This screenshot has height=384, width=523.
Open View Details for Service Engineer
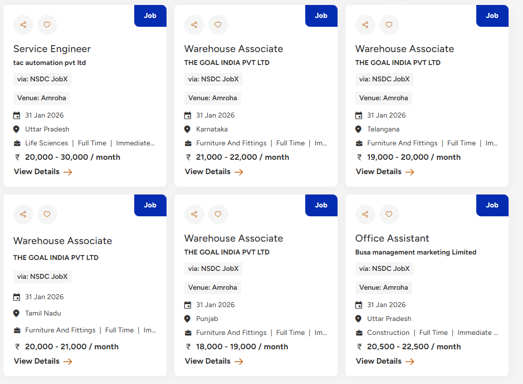43,172
